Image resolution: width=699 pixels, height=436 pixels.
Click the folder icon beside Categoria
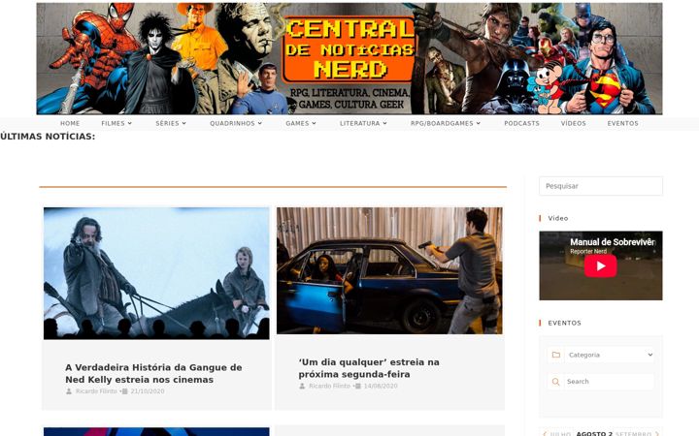pyautogui.click(x=556, y=355)
